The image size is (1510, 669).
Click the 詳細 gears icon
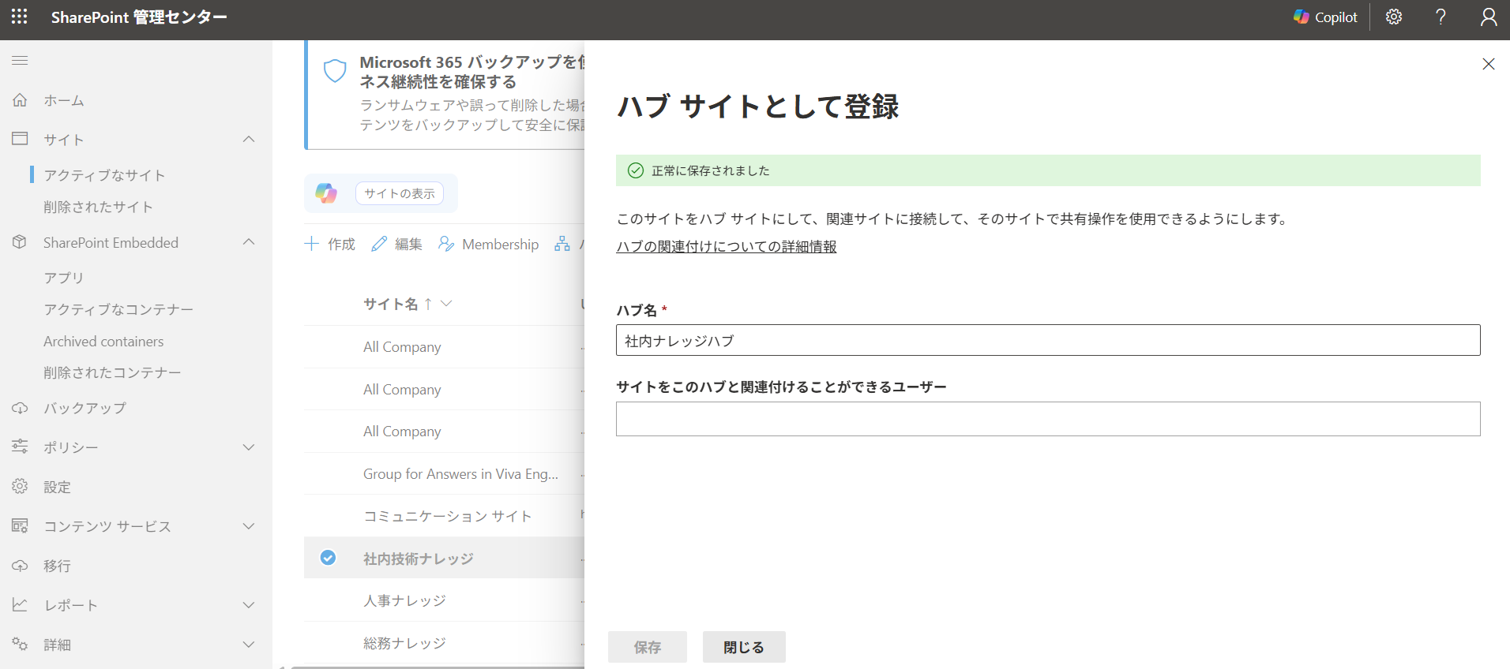[x=20, y=644]
